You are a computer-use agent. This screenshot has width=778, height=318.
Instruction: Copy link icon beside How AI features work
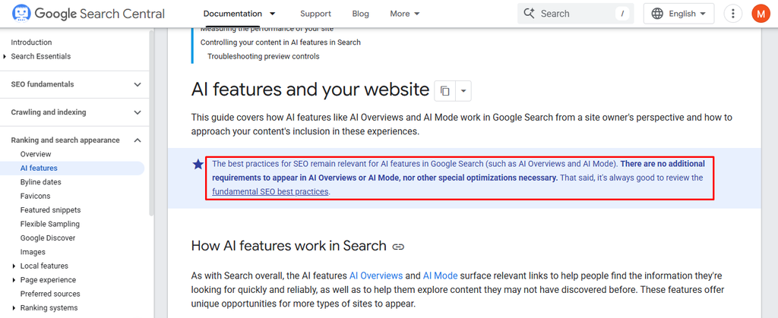[x=398, y=247]
